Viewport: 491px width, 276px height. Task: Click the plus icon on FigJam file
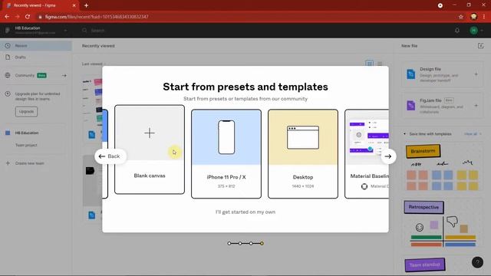(x=476, y=106)
